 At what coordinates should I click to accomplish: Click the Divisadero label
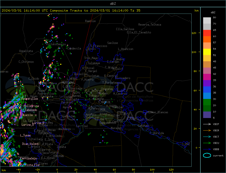123,78
